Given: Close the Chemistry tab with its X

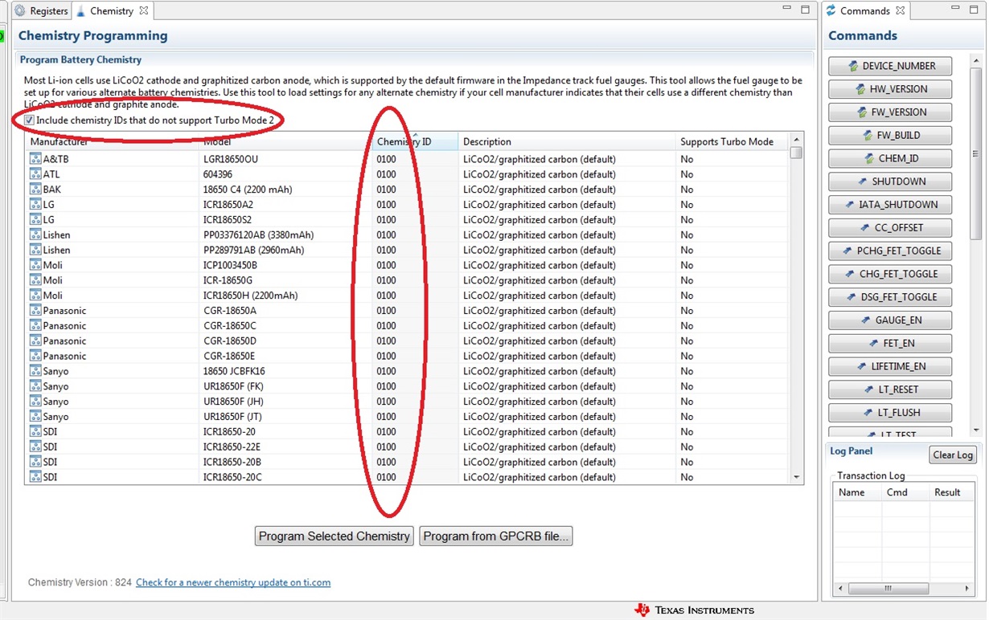Looking at the screenshot, I should point(143,10).
